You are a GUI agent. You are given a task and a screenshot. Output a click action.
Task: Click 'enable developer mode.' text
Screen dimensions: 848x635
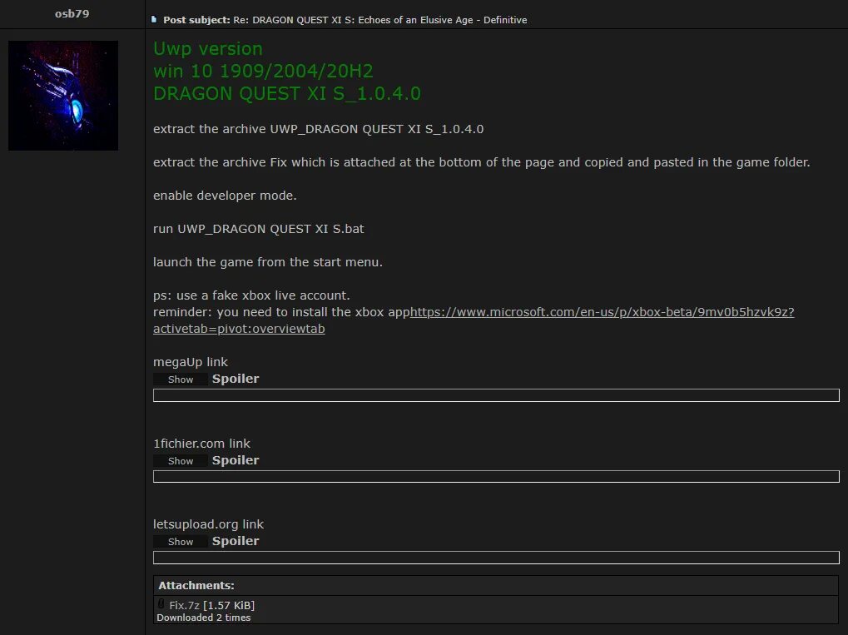tap(225, 196)
